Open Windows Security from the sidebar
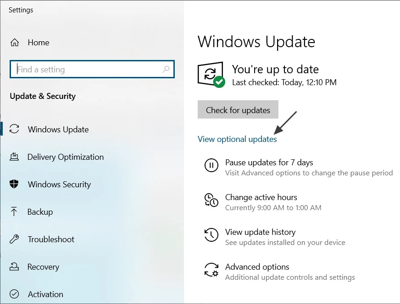The height and width of the screenshot is (304, 400). (59, 185)
